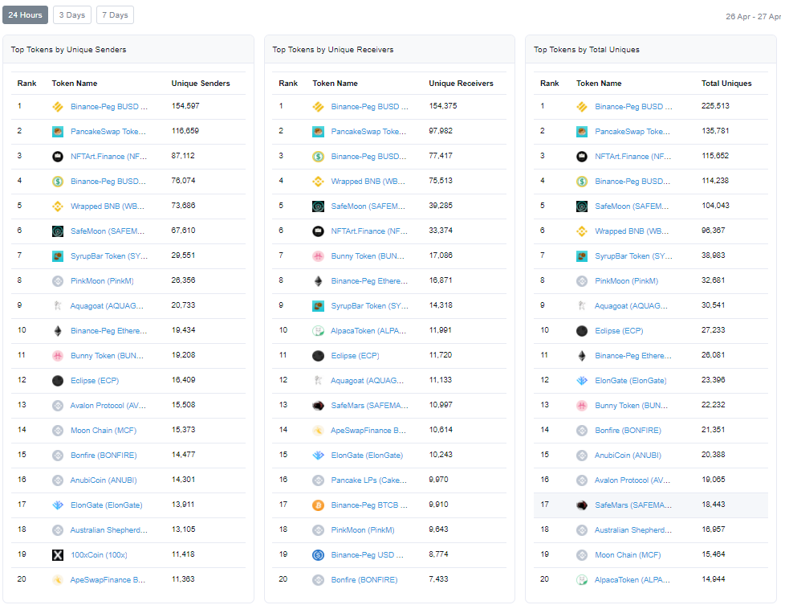Click SyrupBar Token icon in Unique Senders table
The width and height of the screenshot is (785, 609).
pyautogui.click(x=58, y=256)
